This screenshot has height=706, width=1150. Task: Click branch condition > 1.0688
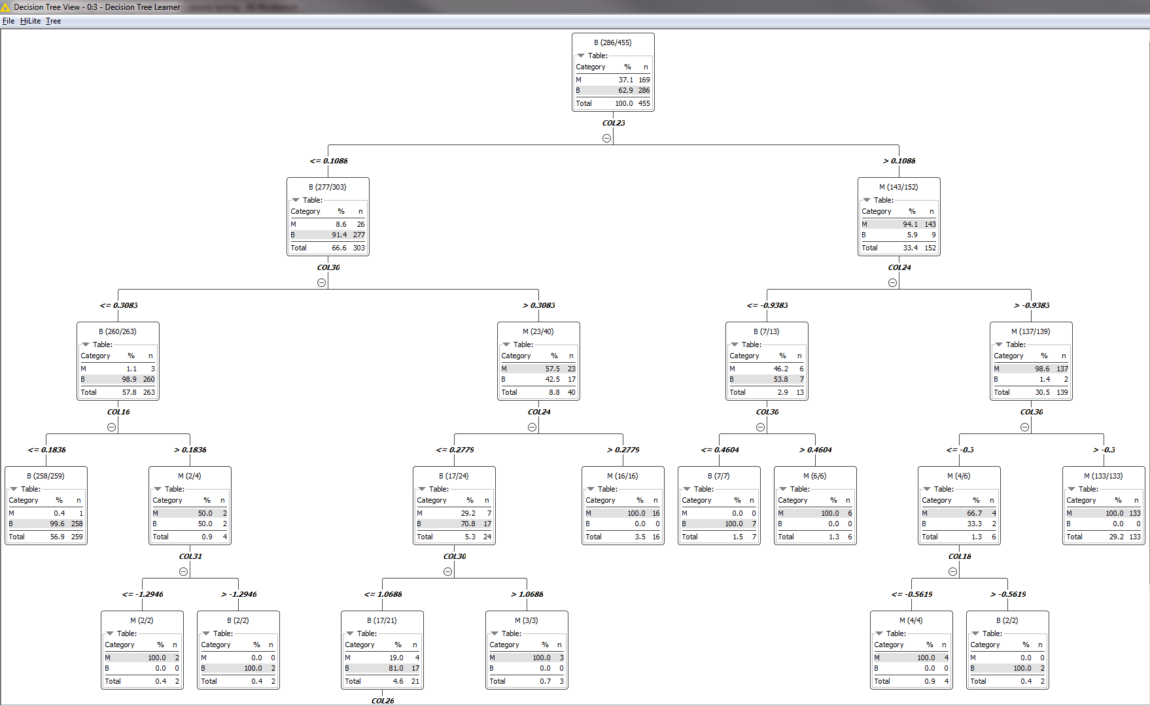[527, 594]
